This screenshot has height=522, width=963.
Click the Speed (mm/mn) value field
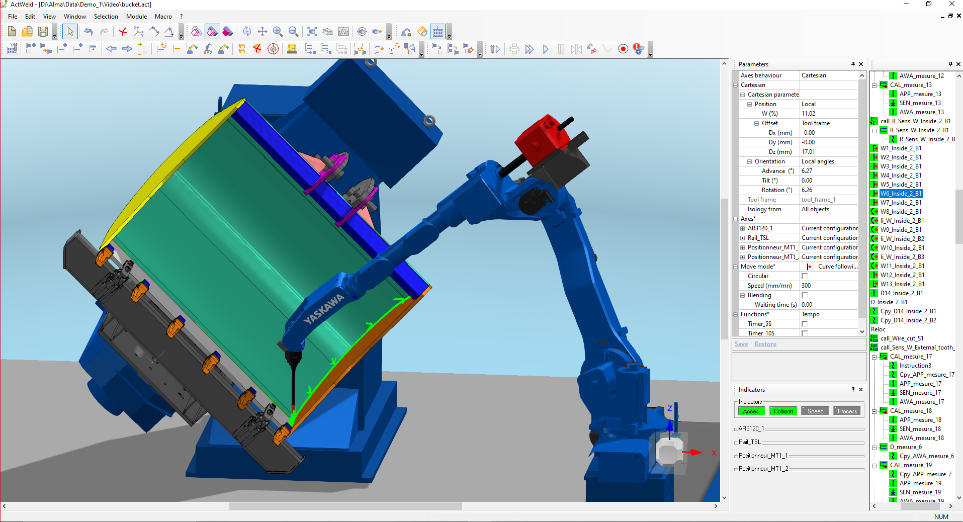pos(829,286)
